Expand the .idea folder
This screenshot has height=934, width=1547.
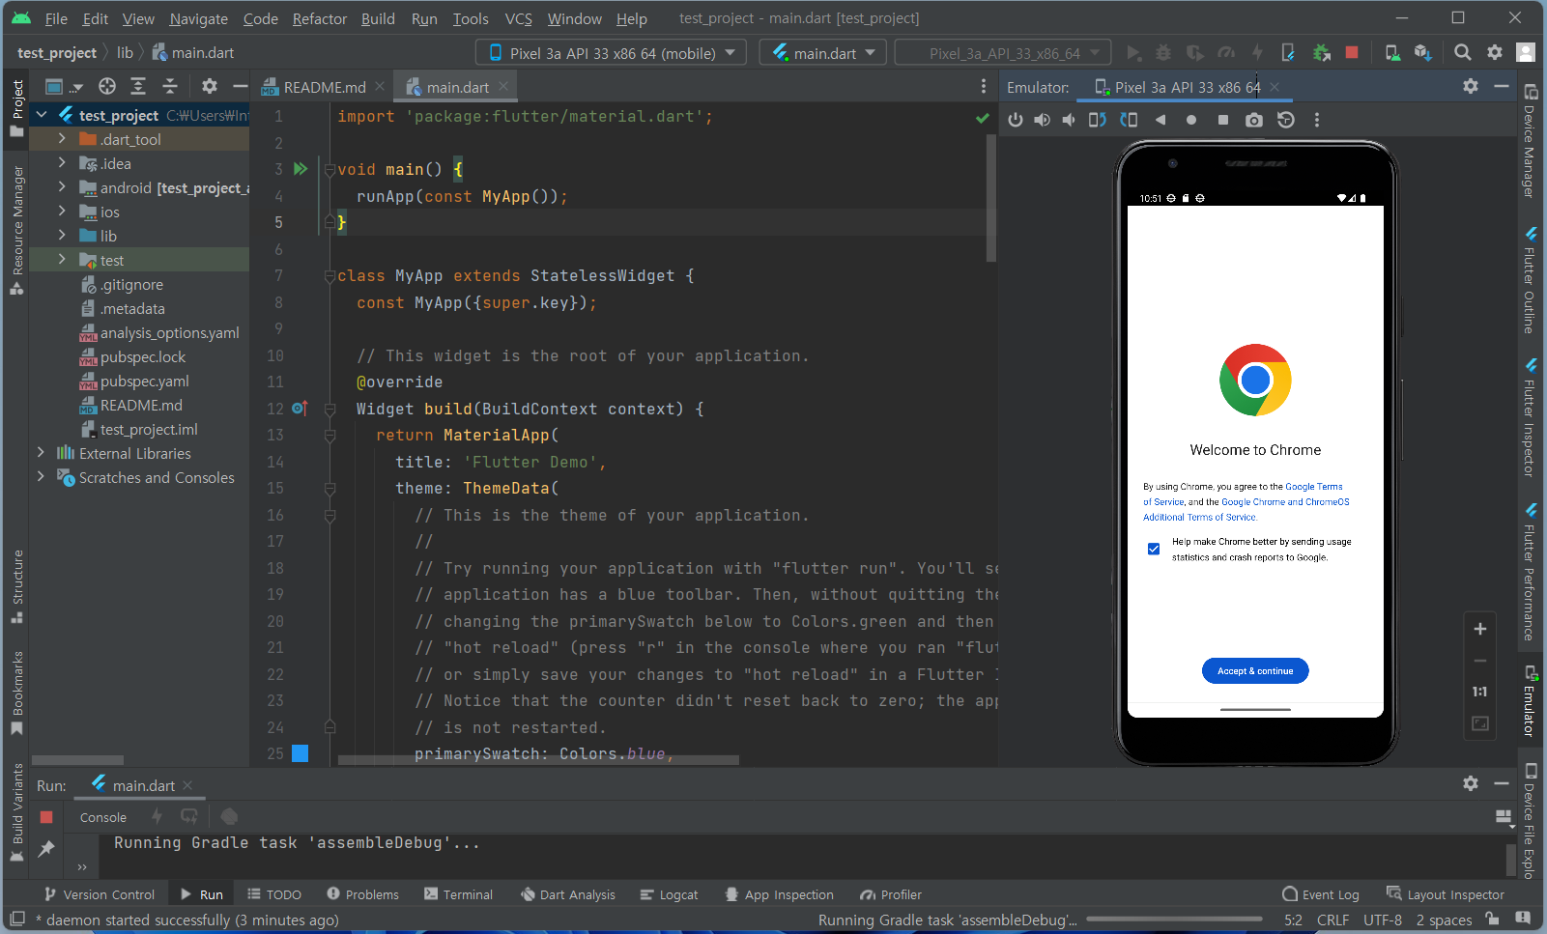coord(62,163)
